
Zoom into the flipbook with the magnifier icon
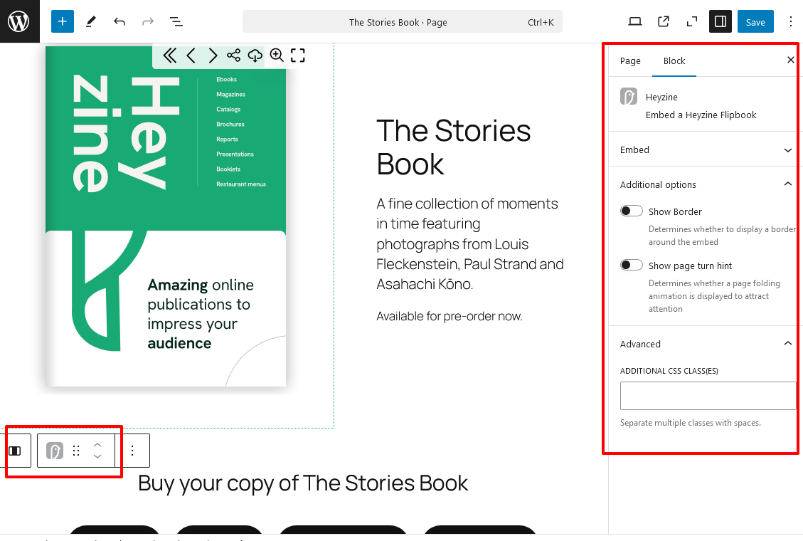[277, 55]
